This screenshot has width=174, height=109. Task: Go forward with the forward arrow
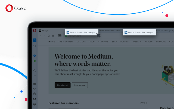[44, 36]
